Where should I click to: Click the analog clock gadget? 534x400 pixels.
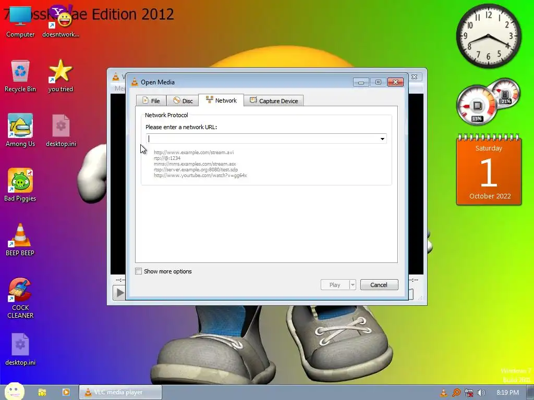pyautogui.click(x=488, y=35)
